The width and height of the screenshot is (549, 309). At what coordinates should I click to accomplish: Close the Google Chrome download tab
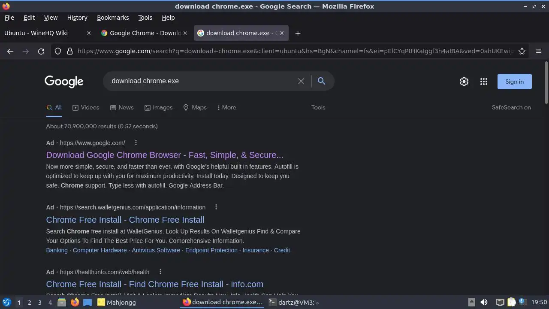[185, 33]
